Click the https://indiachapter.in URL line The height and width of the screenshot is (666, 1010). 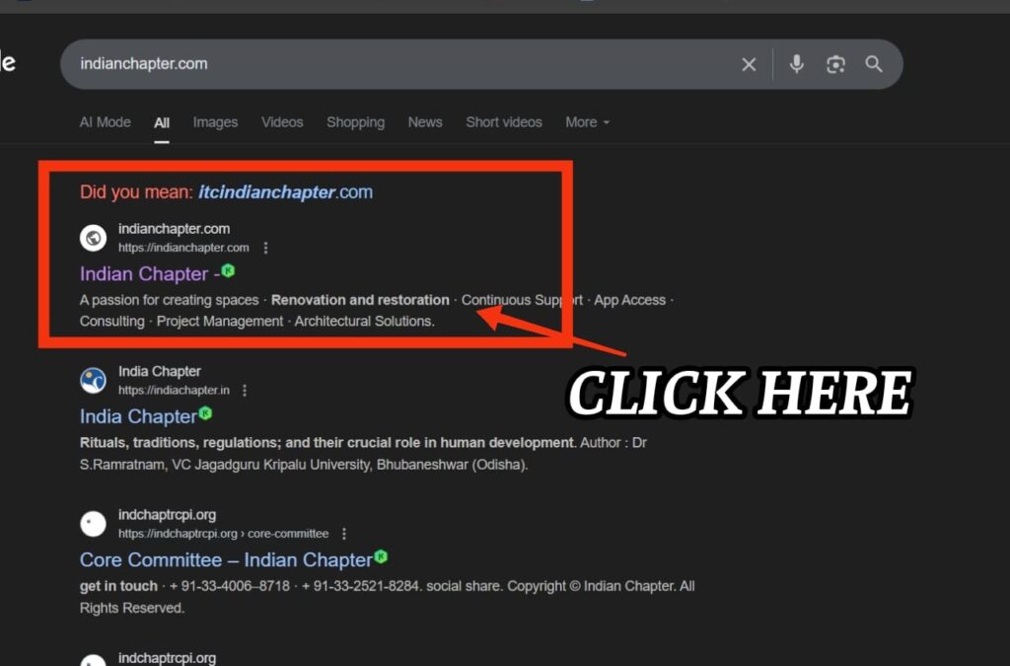coord(174,391)
